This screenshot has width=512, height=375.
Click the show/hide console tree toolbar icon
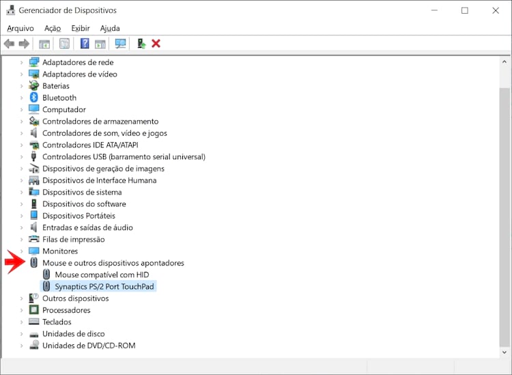tap(44, 44)
